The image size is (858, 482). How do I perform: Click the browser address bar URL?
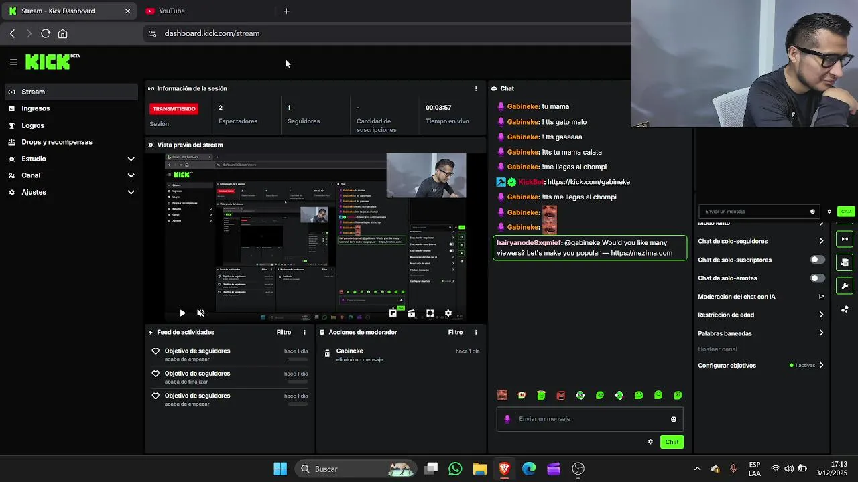coord(212,33)
